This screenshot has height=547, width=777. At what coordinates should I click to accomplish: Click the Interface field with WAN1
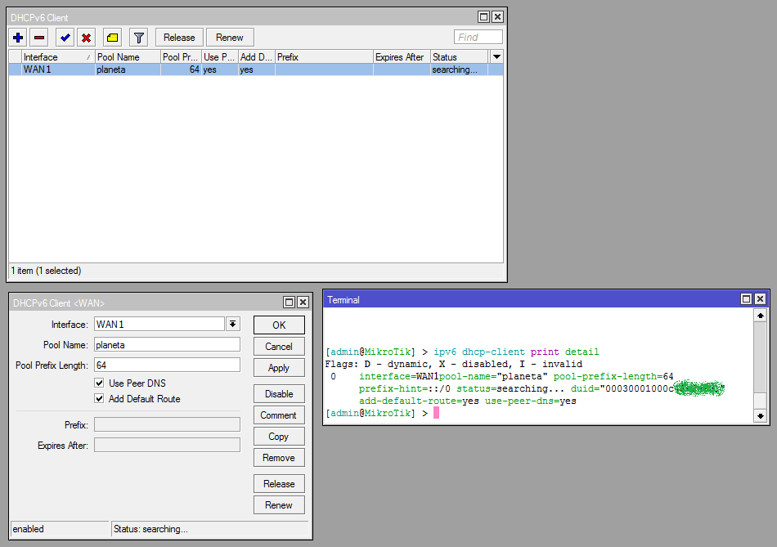click(159, 324)
